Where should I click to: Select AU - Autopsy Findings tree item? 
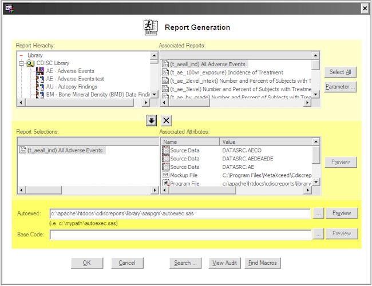[72, 87]
